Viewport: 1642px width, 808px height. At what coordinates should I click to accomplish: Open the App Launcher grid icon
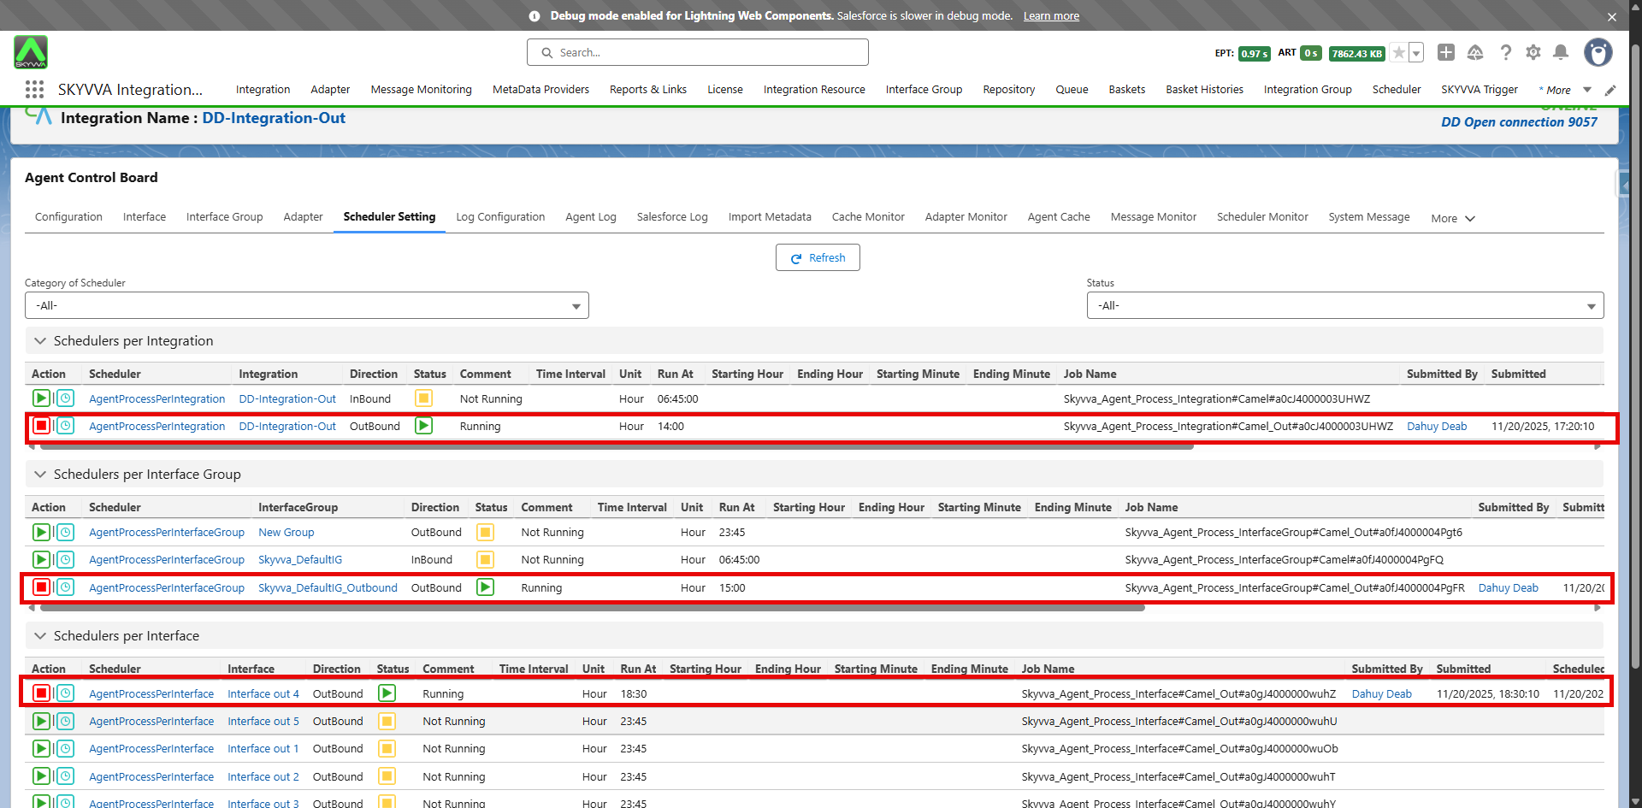[x=34, y=90]
